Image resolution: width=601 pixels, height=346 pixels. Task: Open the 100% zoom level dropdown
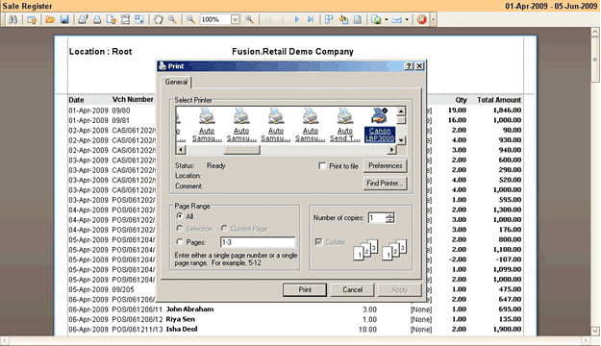click(x=236, y=19)
